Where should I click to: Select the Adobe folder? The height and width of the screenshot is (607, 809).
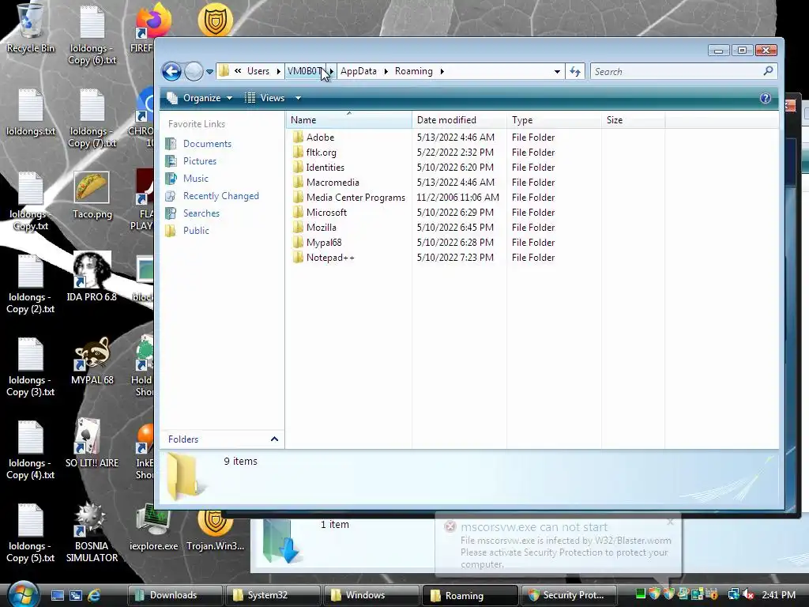pyautogui.click(x=320, y=138)
